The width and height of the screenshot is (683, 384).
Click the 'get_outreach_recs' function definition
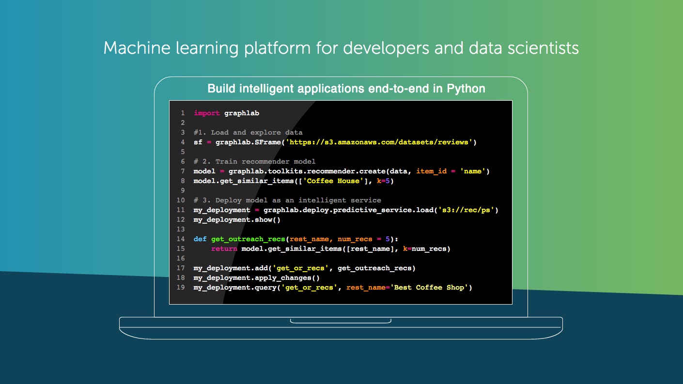click(248, 239)
